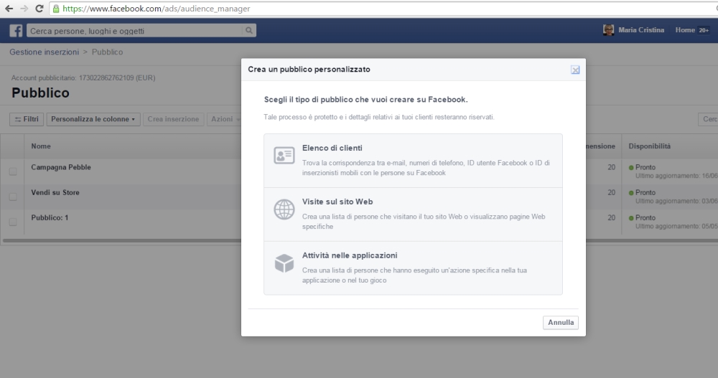Click Pronto status in Vendi su Store row
The image size is (718, 378).
click(645, 192)
